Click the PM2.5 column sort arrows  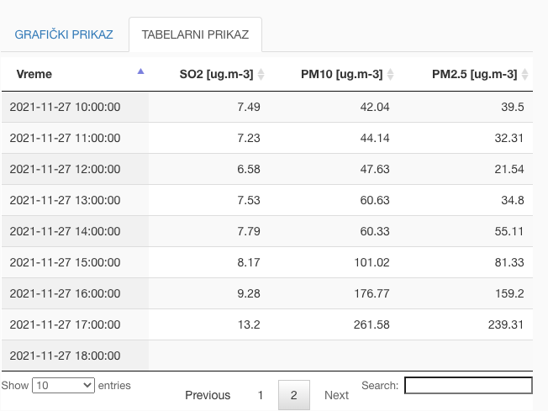point(525,75)
